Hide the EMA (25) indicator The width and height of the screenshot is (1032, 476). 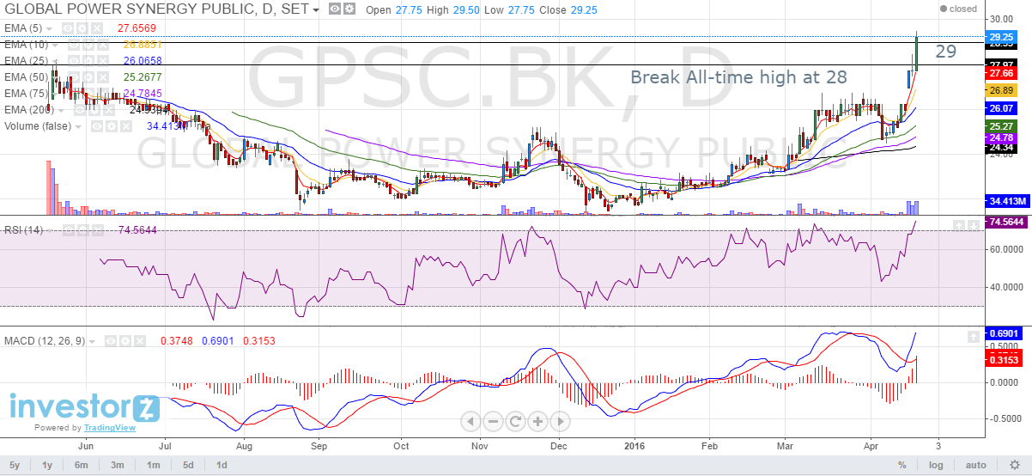74,61
